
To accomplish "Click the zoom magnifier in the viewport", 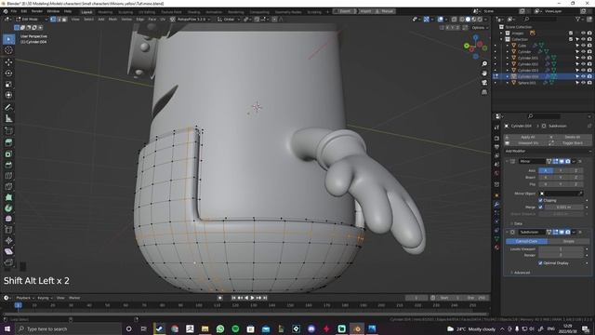I will 484,63.
